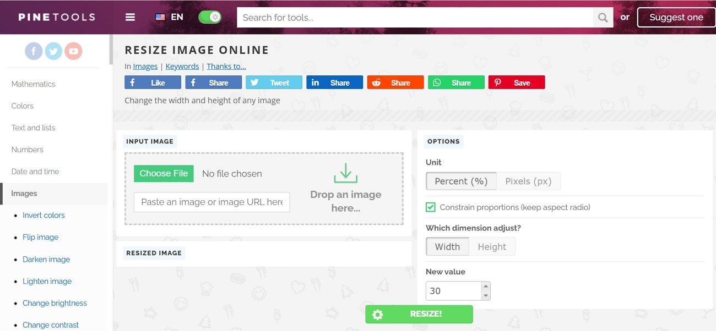The height and width of the screenshot is (331, 716).
Task: Open the Lighten image tool
Action: point(47,282)
